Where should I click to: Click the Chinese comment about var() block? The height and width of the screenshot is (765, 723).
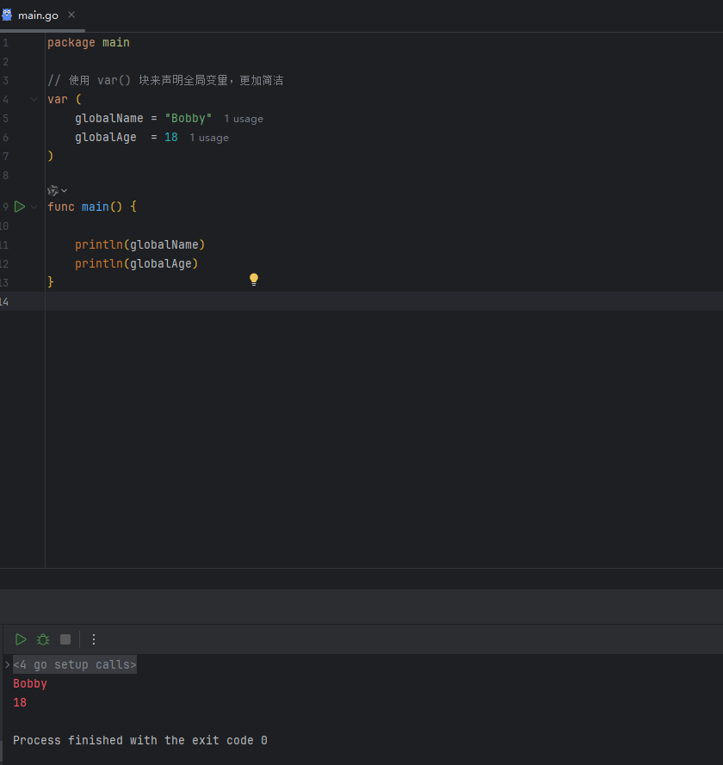coord(165,80)
